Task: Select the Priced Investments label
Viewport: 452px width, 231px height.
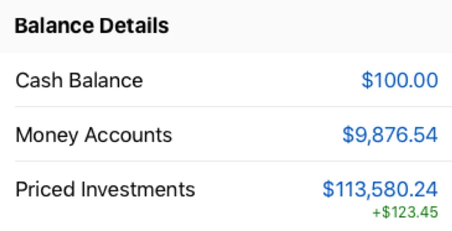Action: [105, 189]
